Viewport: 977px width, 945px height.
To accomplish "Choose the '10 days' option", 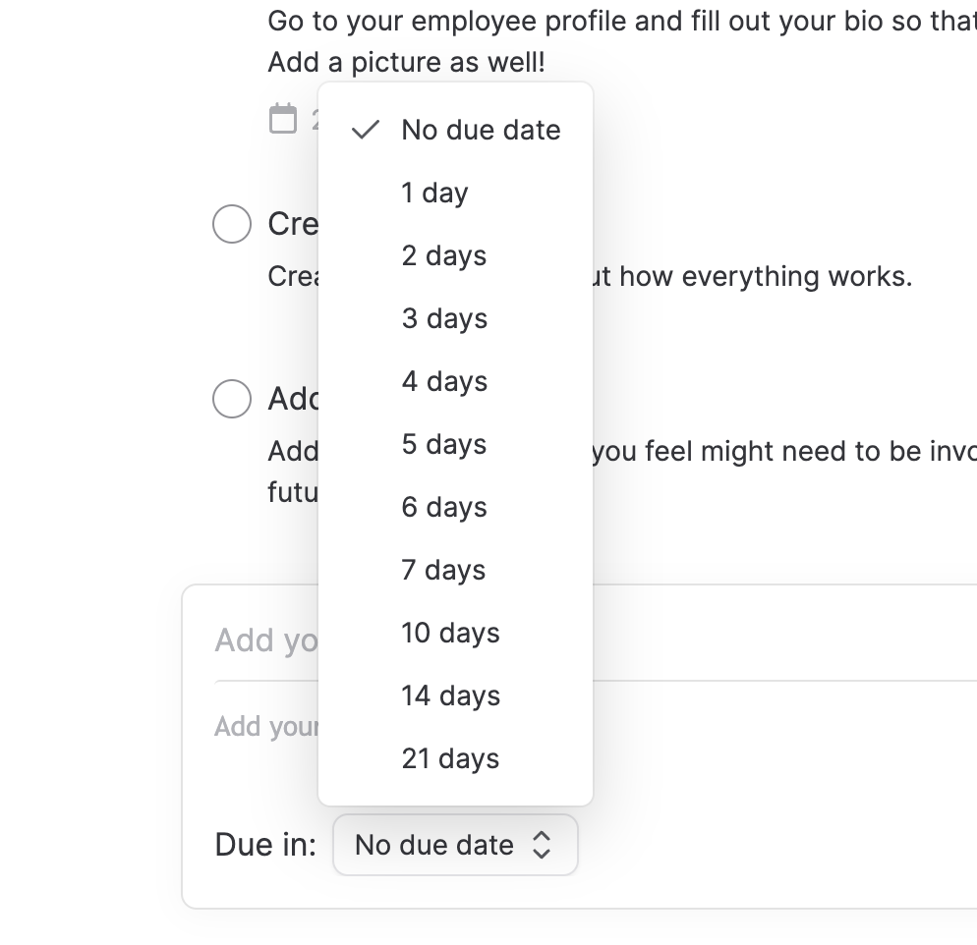I will (x=450, y=633).
